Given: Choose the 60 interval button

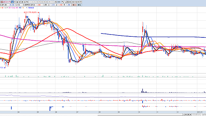Looking at the screenshot, I should click(x=47, y=2).
